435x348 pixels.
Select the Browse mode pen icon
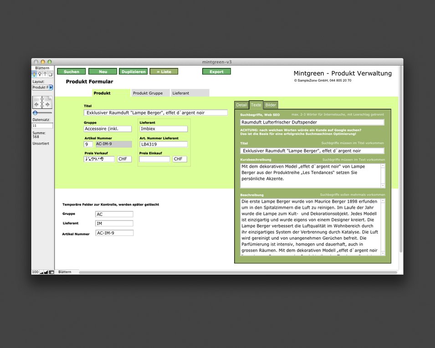[x=35, y=74]
